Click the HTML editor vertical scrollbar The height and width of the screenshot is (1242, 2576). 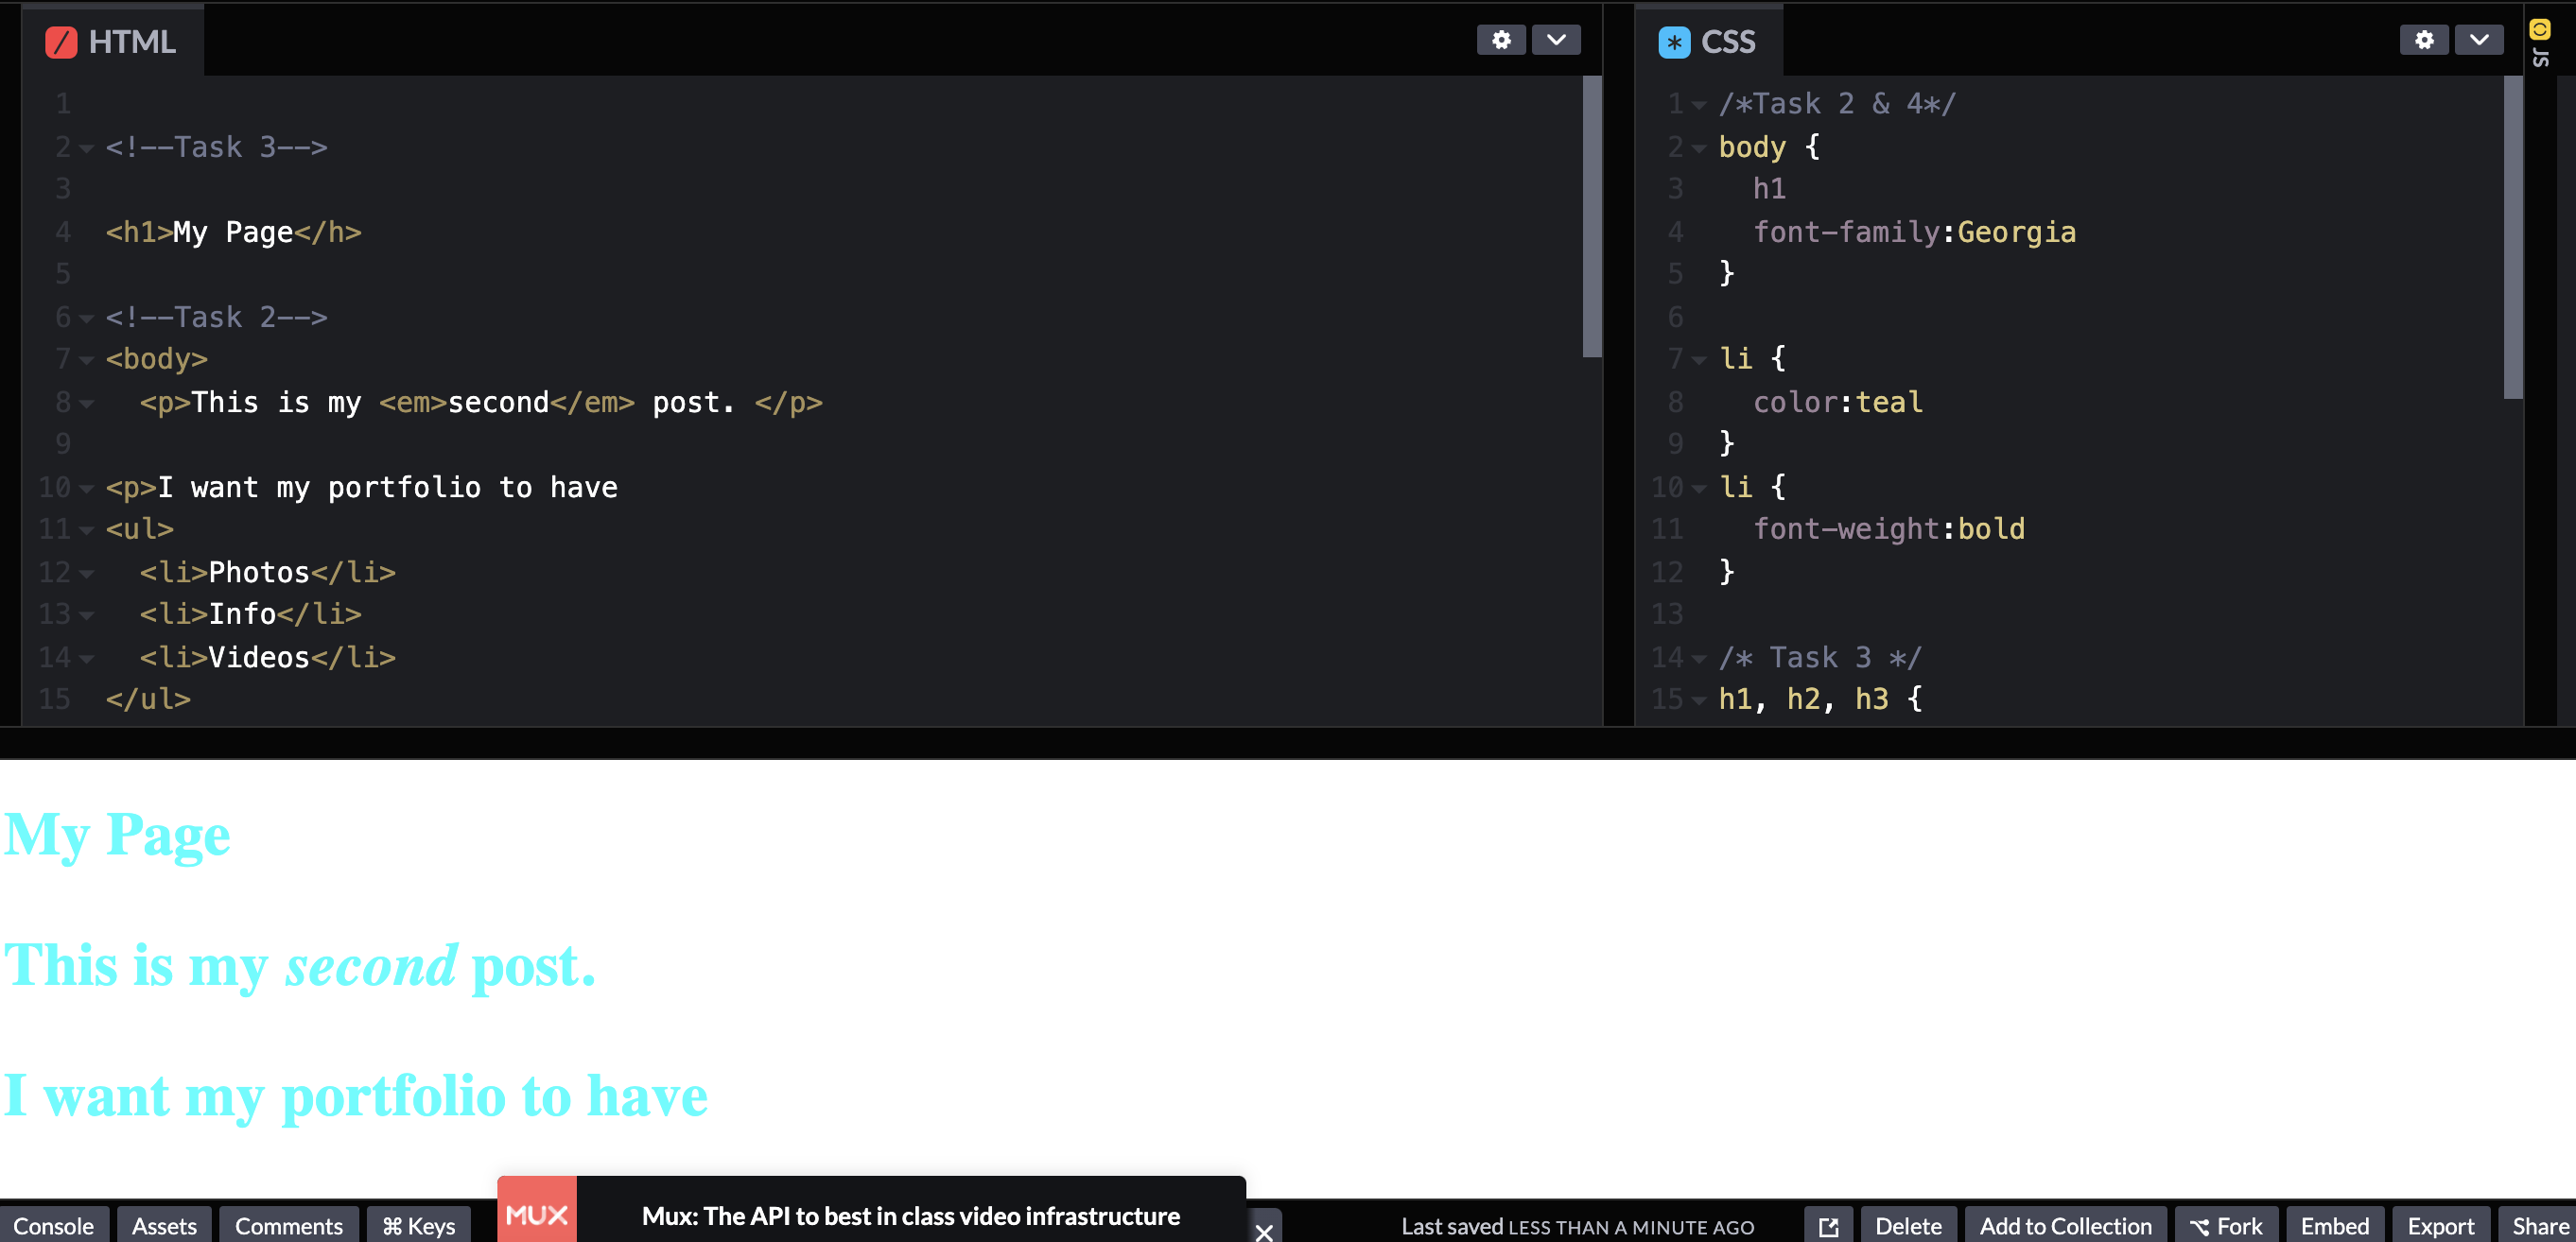1592,215
